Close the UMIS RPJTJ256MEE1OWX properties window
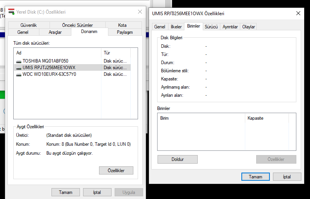310x199 pixels. click(298, 13)
